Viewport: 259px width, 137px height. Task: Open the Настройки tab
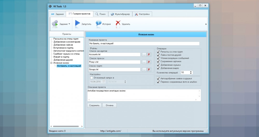pyautogui.click(x=142, y=14)
